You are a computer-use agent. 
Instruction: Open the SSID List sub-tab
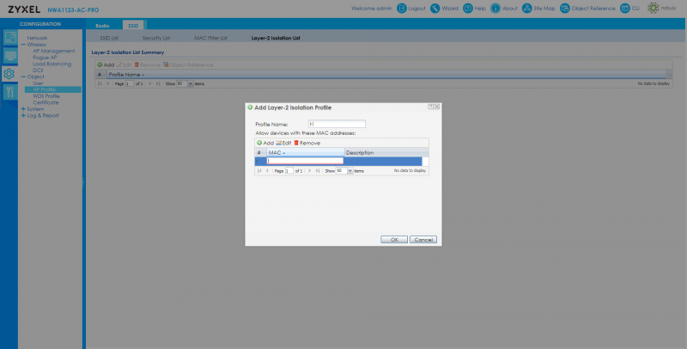109,38
